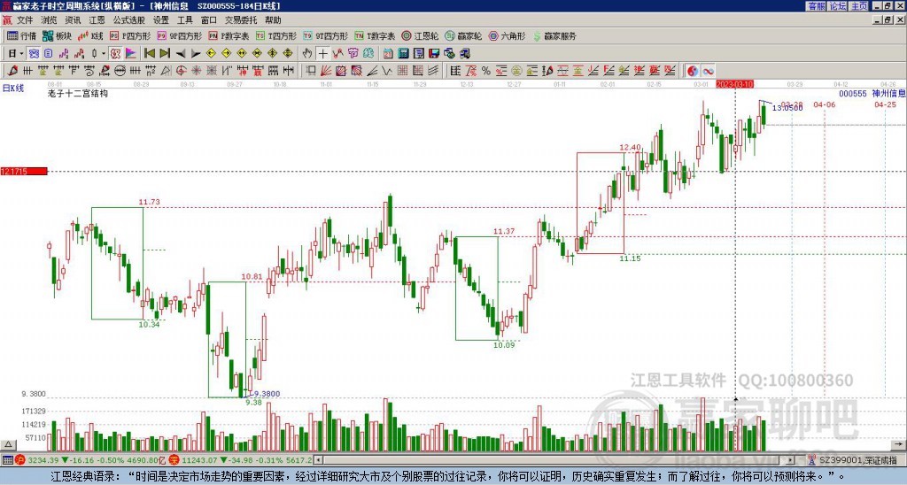Viewport: 907px width, 485px height.
Task: Open the 交易委托 menu
Action: tap(241, 20)
